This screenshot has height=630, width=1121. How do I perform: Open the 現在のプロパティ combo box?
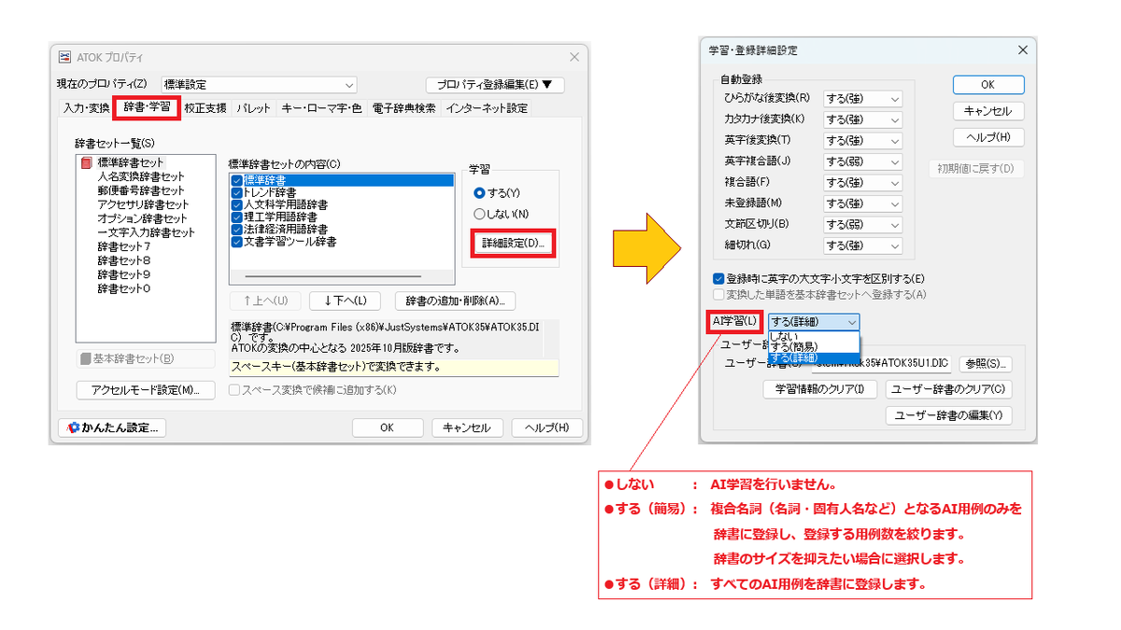pos(350,84)
